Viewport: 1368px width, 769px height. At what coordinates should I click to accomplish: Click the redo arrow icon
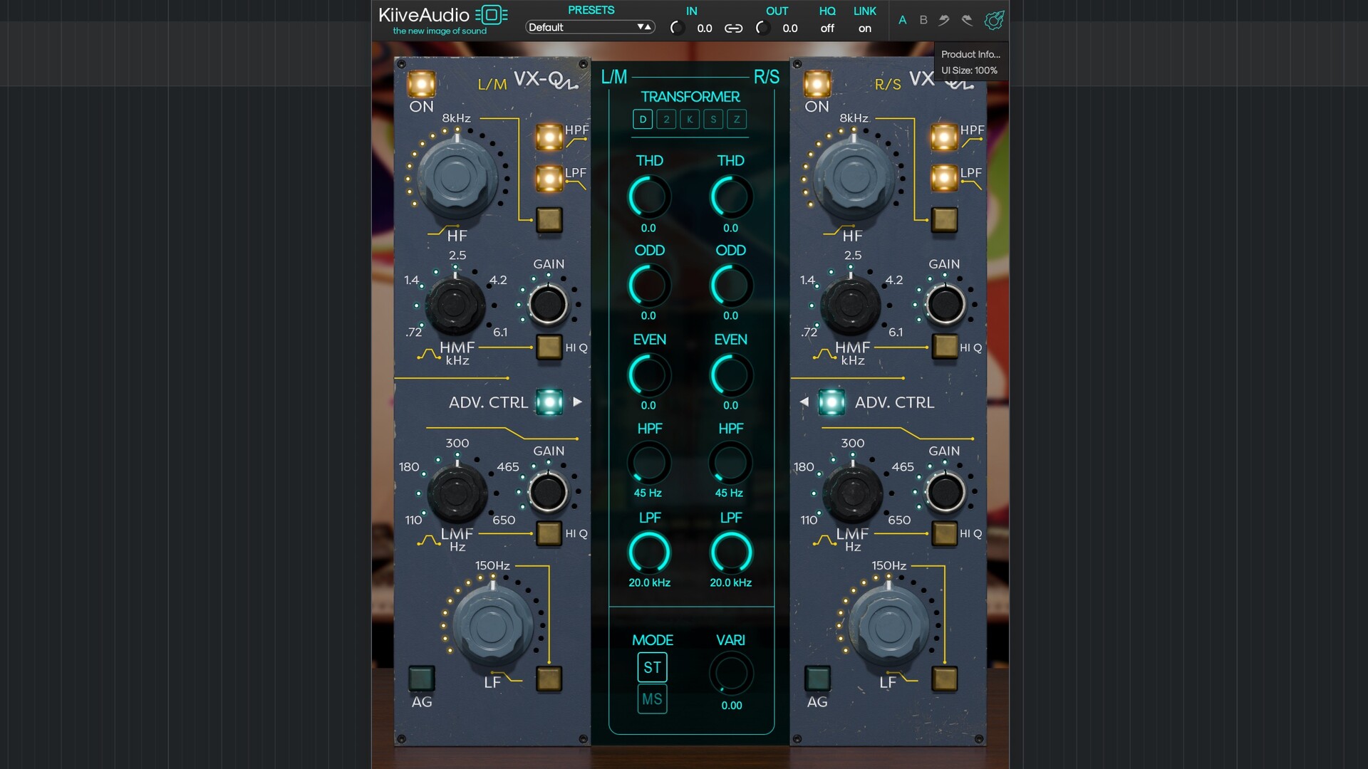tap(967, 20)
